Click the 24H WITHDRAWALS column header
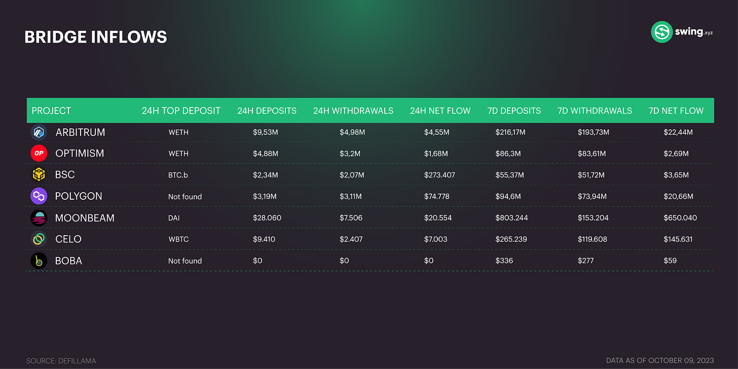 [353, 110]
